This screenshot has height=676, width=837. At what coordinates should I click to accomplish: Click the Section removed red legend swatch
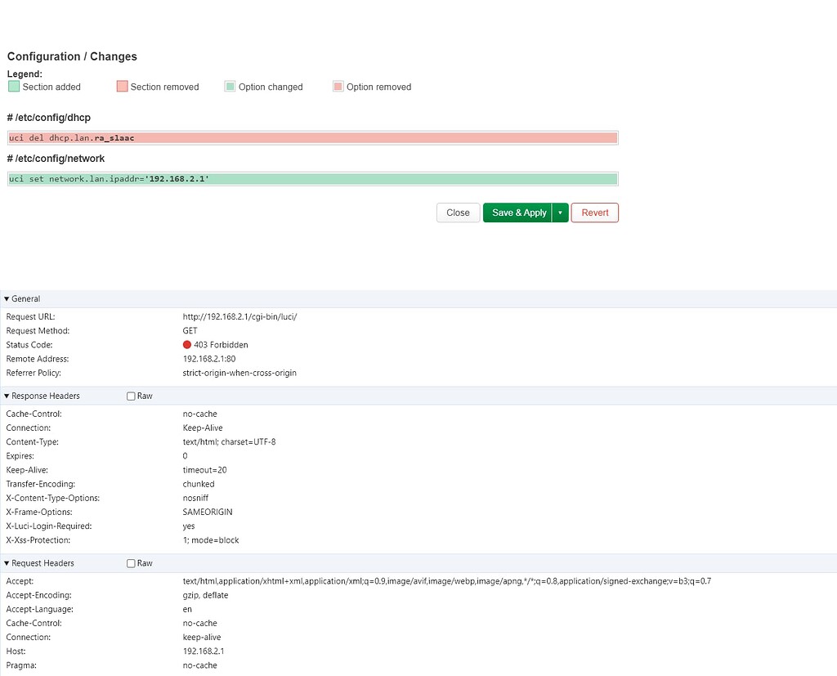[x=123, y=86]
